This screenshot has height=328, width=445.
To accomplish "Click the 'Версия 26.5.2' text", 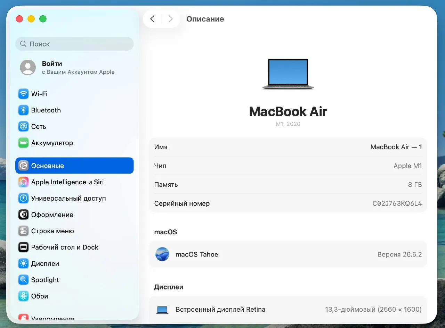I will [x=399, y=254].
